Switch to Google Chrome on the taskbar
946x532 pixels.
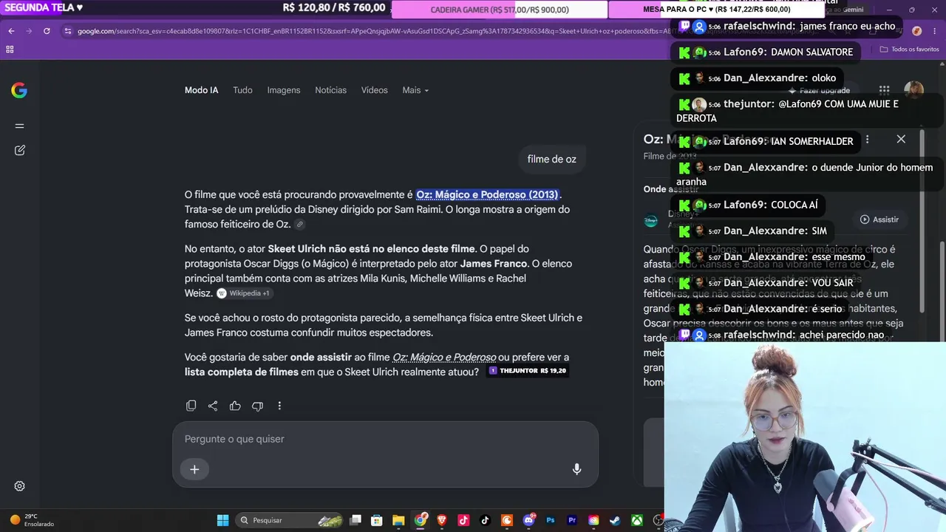tap(420, 520)
